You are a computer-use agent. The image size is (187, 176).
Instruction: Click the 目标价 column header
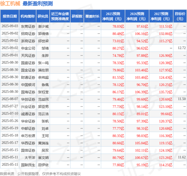point(180,16)
